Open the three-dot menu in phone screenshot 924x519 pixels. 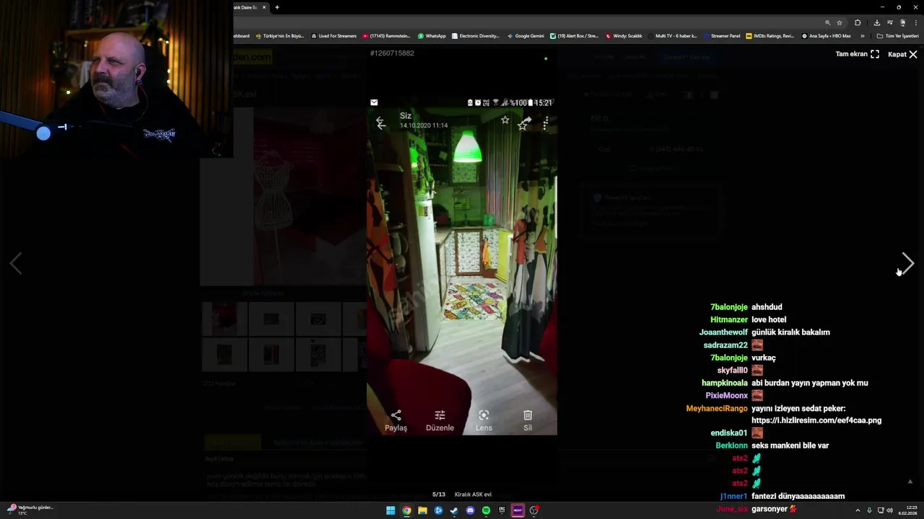pos(546,123)
